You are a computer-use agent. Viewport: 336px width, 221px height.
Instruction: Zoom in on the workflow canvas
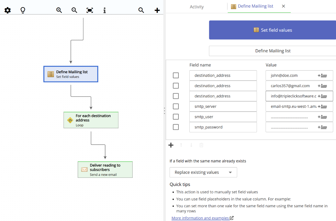coord(59,10)
